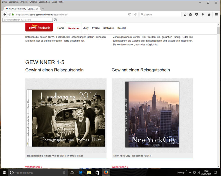Open the Firefox downloads arrow
This screenshot has width=221, height=176.
pos(203,14)
